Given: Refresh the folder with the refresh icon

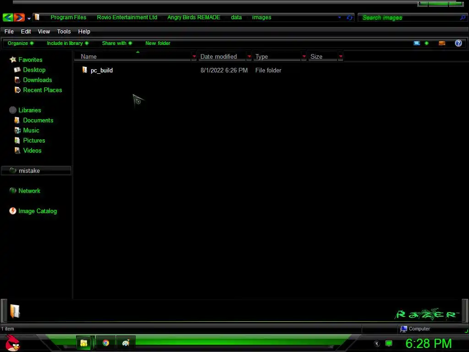Looking at the screenshot, I should tap(349, 18).
